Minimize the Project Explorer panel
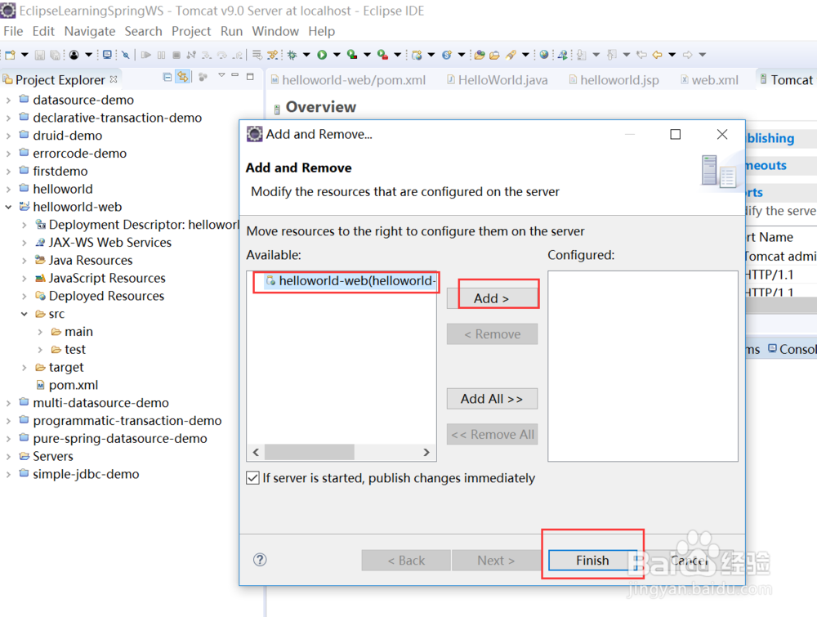Image resolution: width=817 pixels, height=617 pixels. coord(235,75)
